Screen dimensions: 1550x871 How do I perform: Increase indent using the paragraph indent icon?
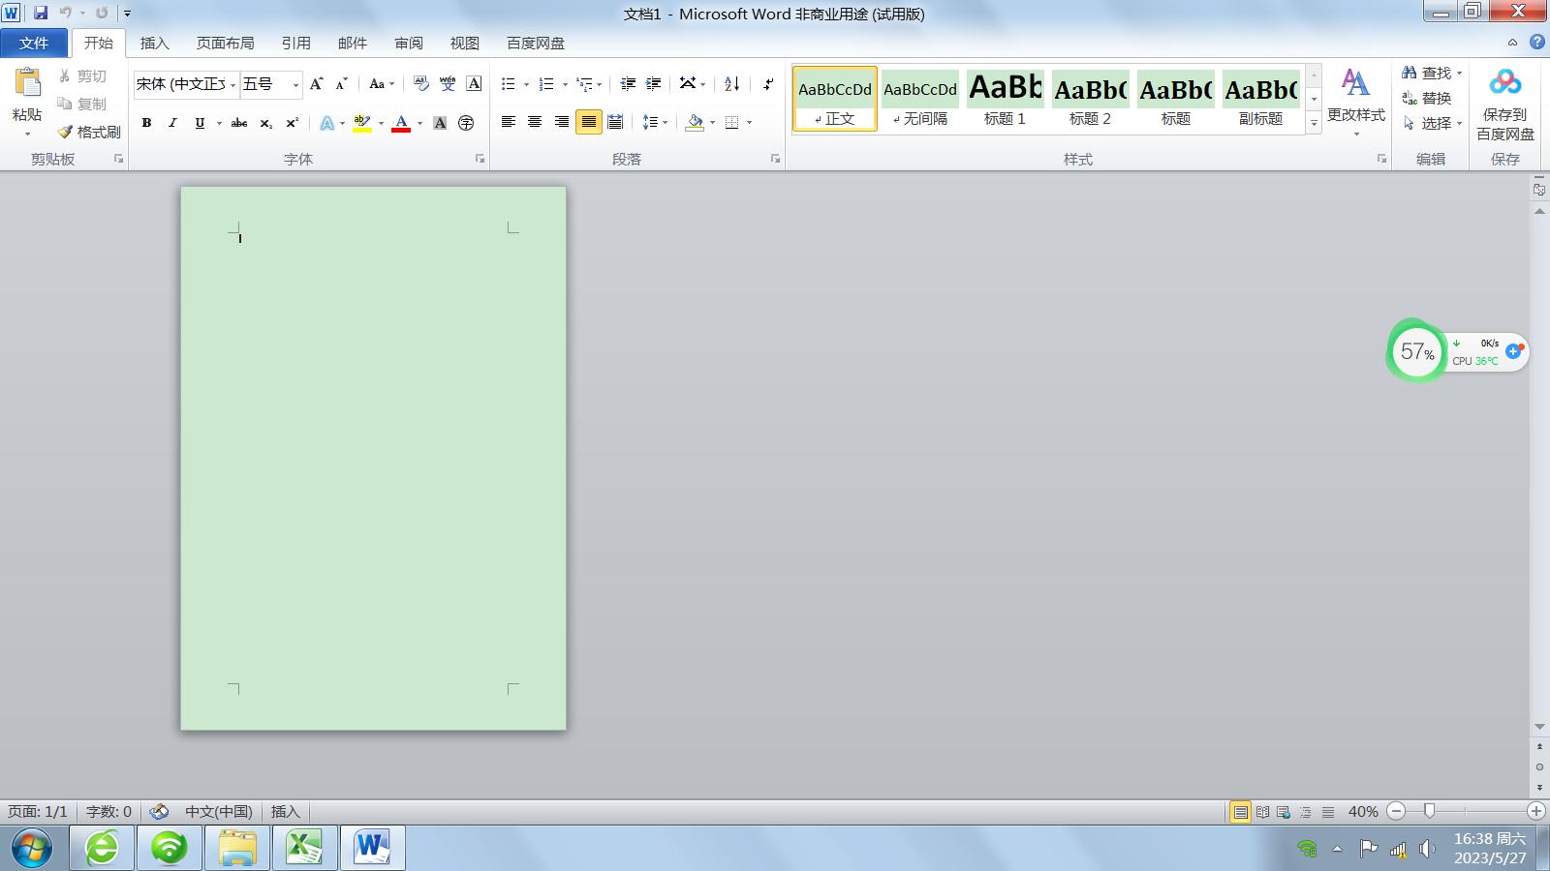(x=654, y=84)
